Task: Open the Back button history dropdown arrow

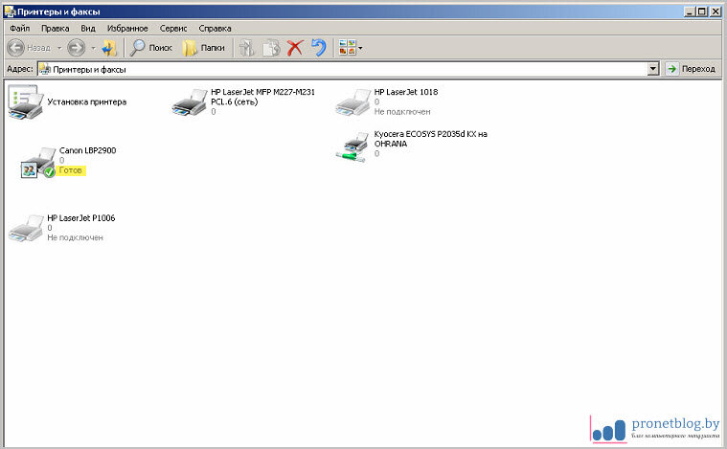Action: [x=59, y=48]
